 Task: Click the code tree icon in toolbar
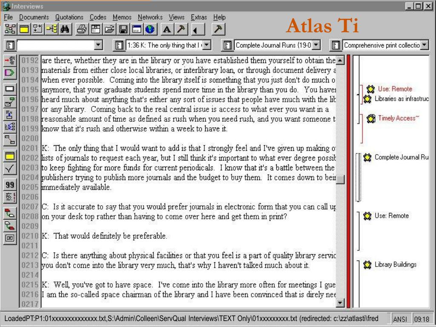pos(52,29)
